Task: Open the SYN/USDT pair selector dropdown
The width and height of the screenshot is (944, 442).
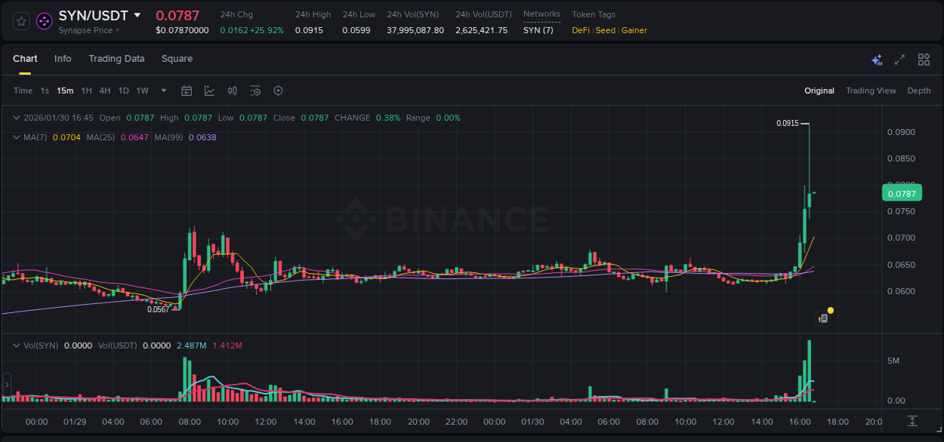Action: click(x=137, y=14)
